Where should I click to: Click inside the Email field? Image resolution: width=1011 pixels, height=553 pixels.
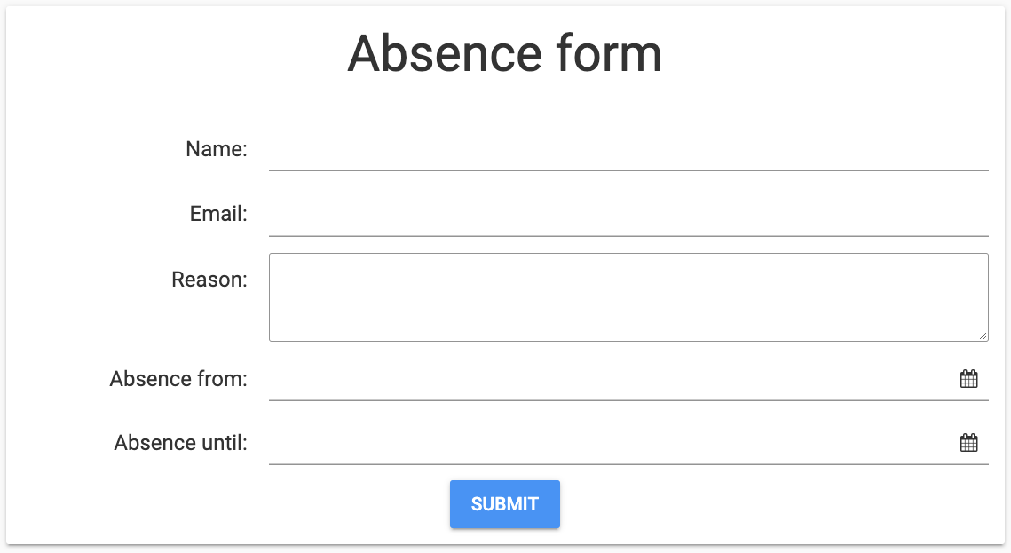tap(621, 220)
